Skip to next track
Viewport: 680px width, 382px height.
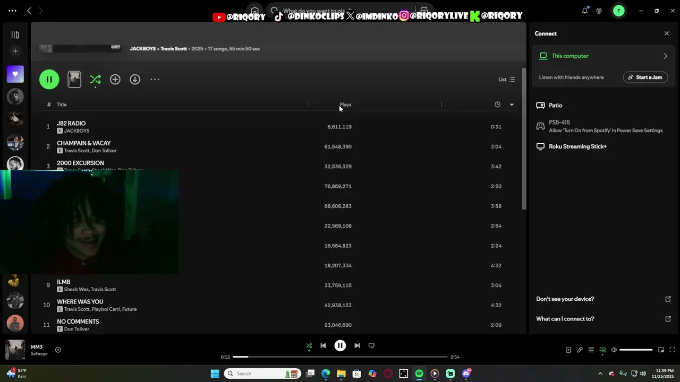(357, 346)
